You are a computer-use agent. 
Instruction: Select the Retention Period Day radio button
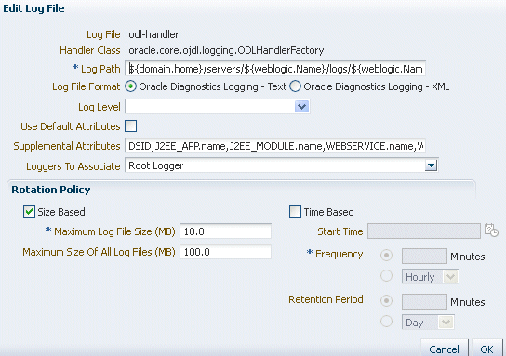click(x=386, y=322)
